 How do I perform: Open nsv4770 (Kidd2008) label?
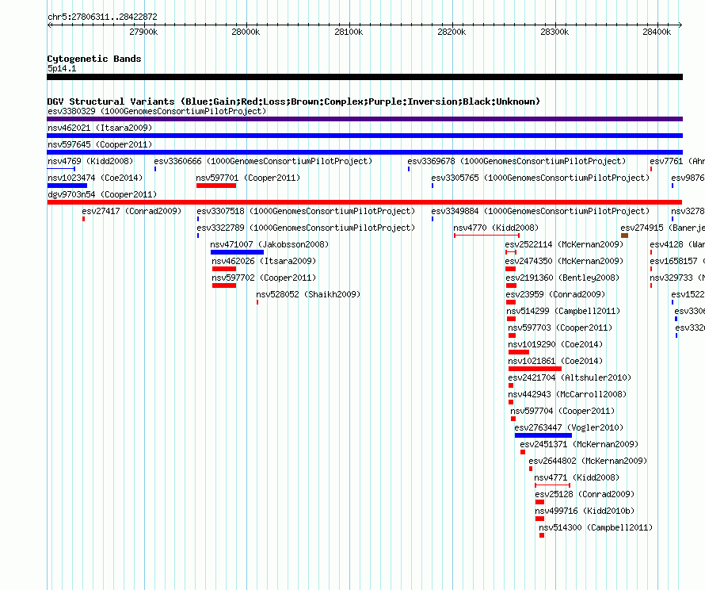(x=496, y=228)
